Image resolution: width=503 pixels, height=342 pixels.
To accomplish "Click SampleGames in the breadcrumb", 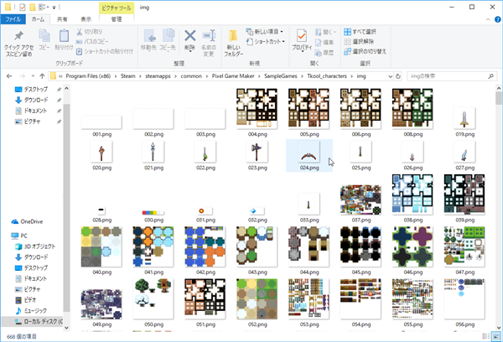I will 281,76.
